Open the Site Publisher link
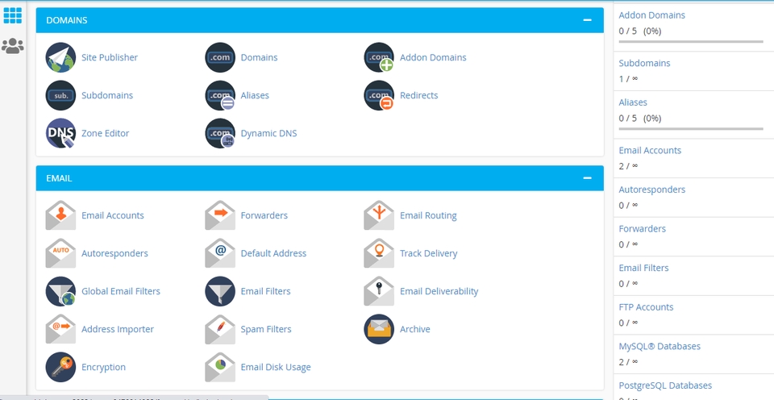Viewport: 774px width, 400px height. (x=110, y=57)
